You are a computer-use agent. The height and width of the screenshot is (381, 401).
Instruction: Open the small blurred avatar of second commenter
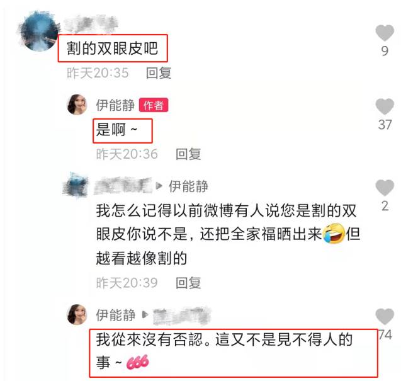(75, 186)
